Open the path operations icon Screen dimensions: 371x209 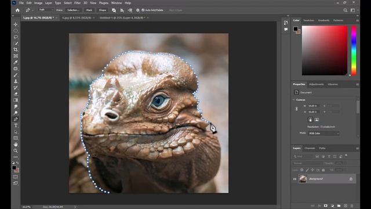click(x=114, y=10)
